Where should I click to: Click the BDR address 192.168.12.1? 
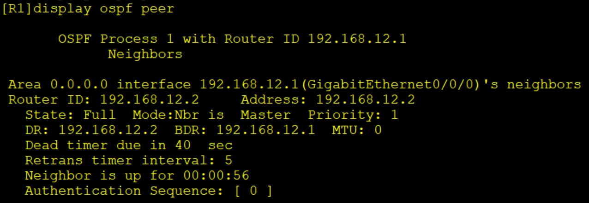tap(265, 130)
